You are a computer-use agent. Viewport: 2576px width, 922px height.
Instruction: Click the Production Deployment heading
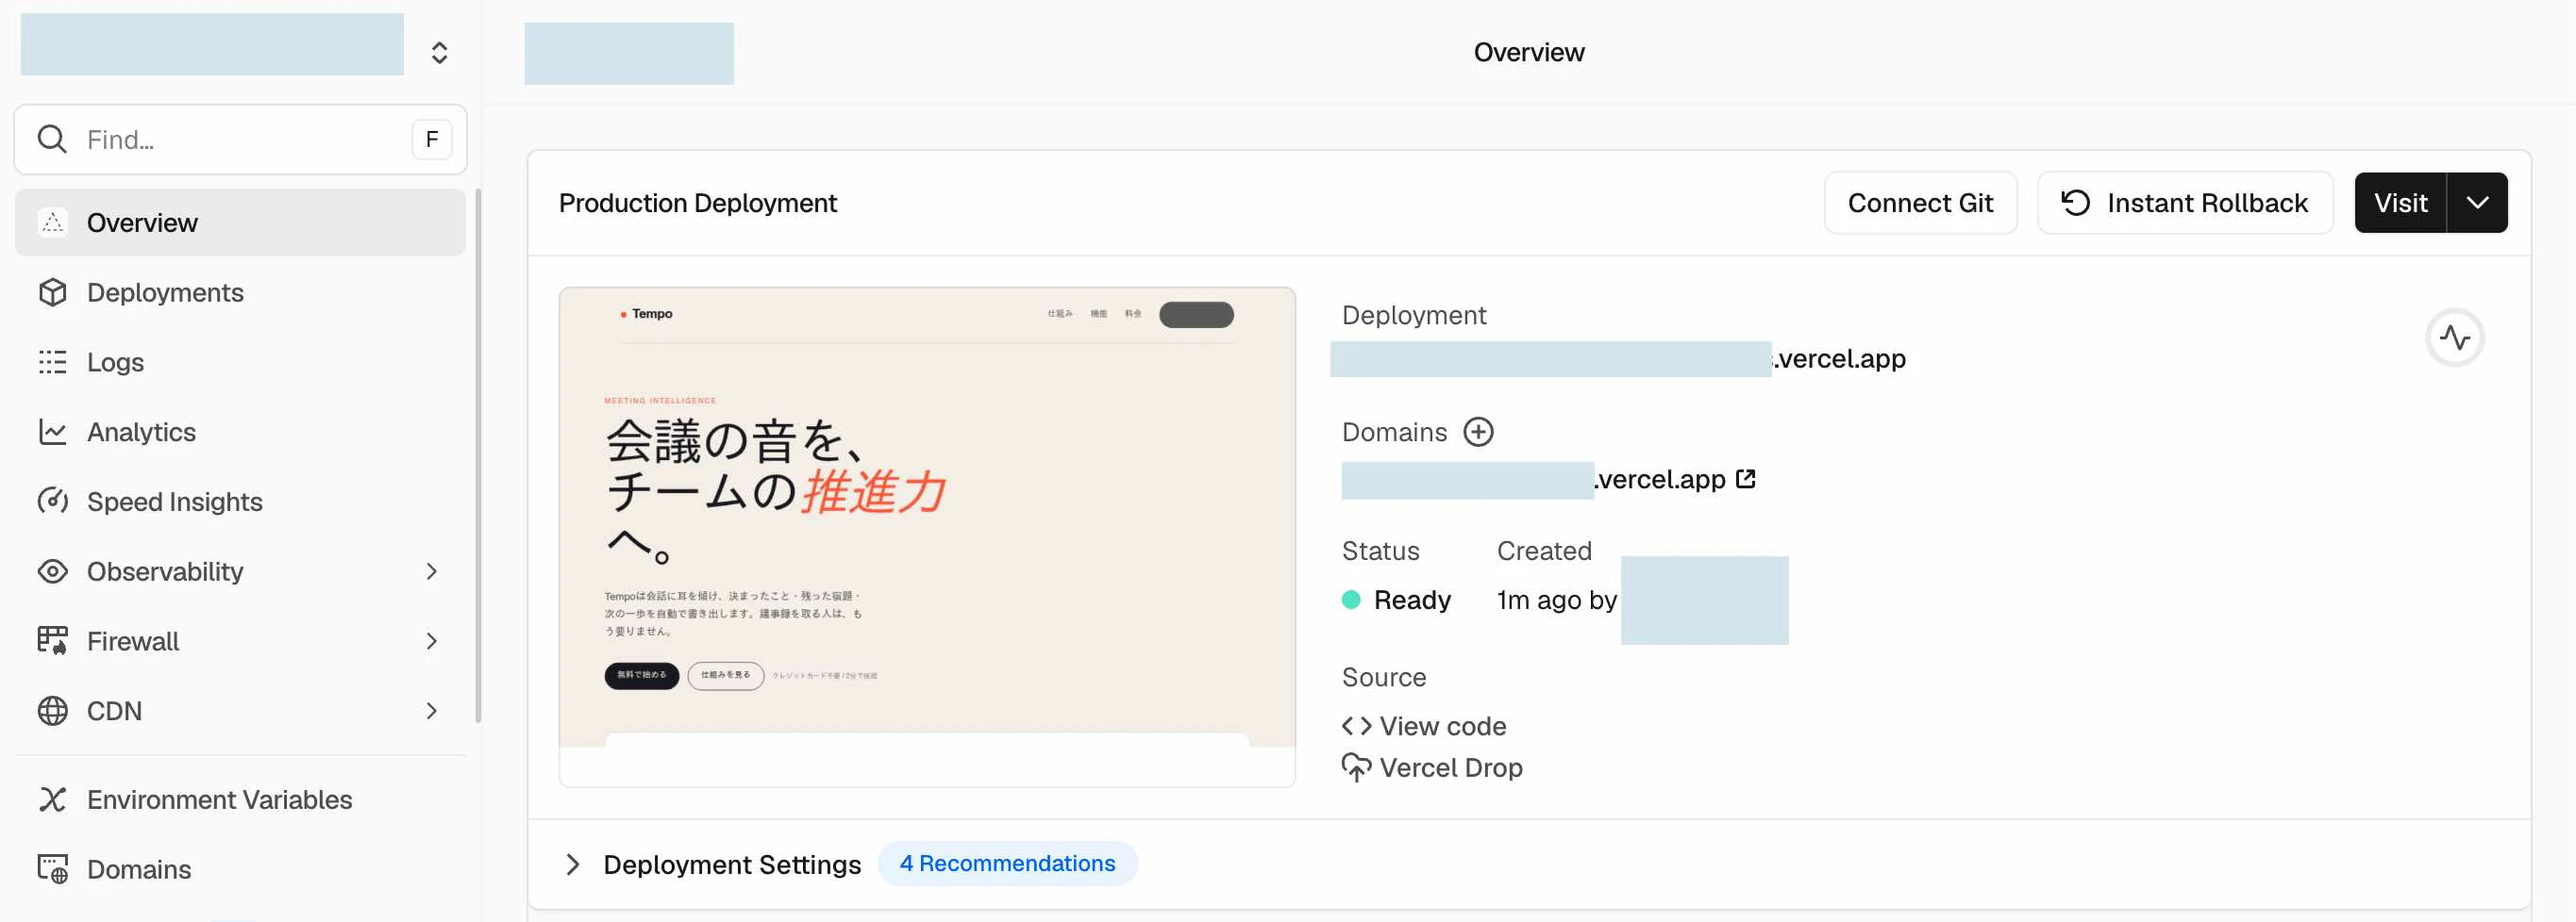698,203
